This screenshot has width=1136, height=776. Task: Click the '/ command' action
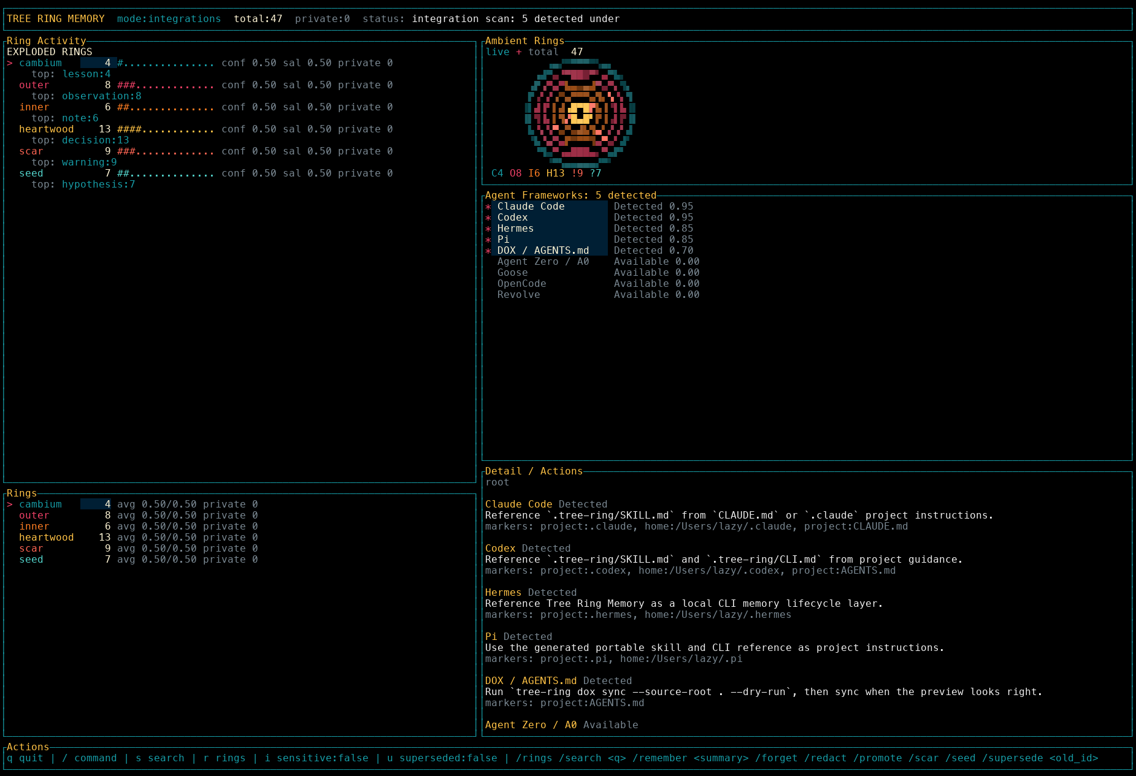tap(90, 758)
